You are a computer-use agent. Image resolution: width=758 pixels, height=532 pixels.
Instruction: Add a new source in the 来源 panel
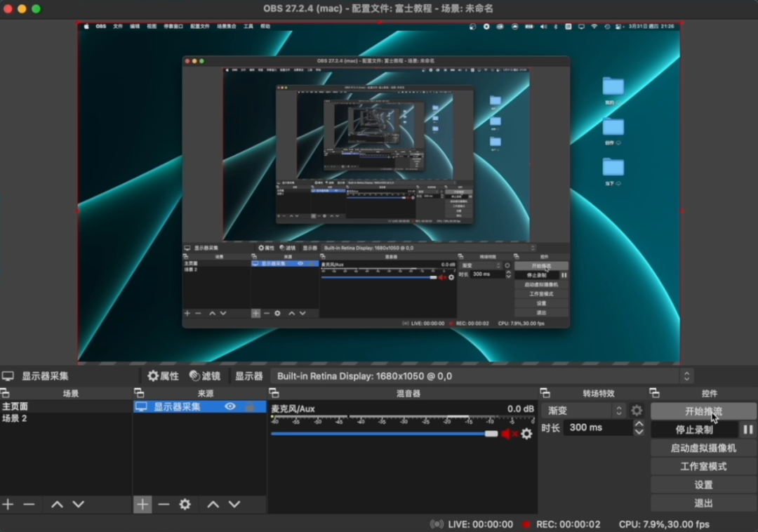(142, 505)
